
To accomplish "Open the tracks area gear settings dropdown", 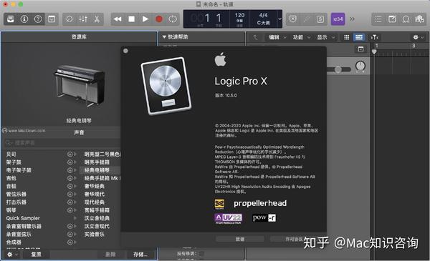I will coord(418,37).
